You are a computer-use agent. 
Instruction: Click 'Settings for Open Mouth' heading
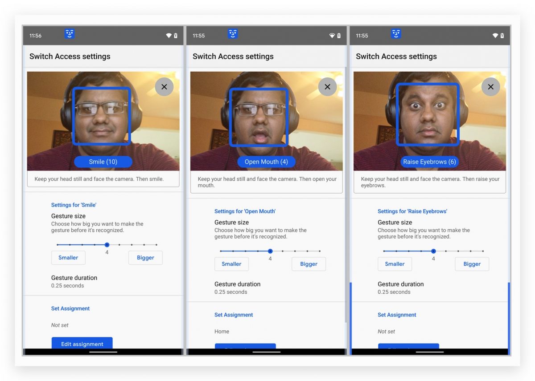pos(245,211)
